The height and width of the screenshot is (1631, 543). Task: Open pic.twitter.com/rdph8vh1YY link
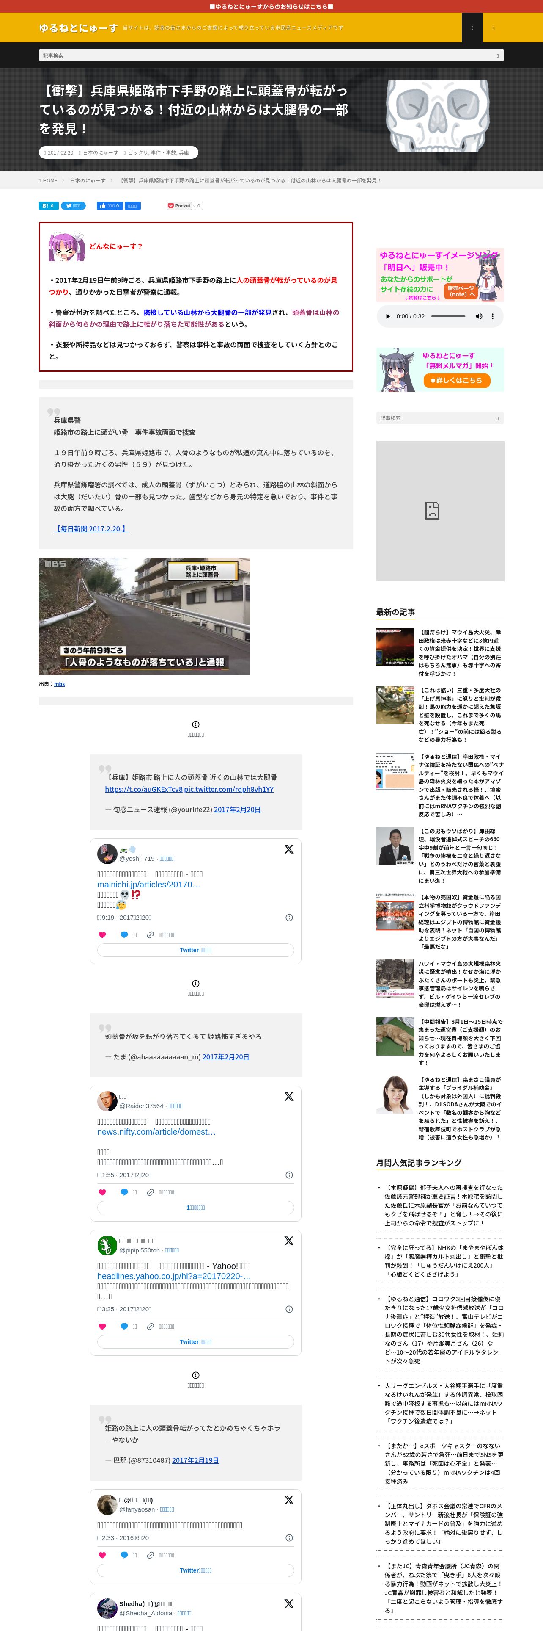point(229,790)
